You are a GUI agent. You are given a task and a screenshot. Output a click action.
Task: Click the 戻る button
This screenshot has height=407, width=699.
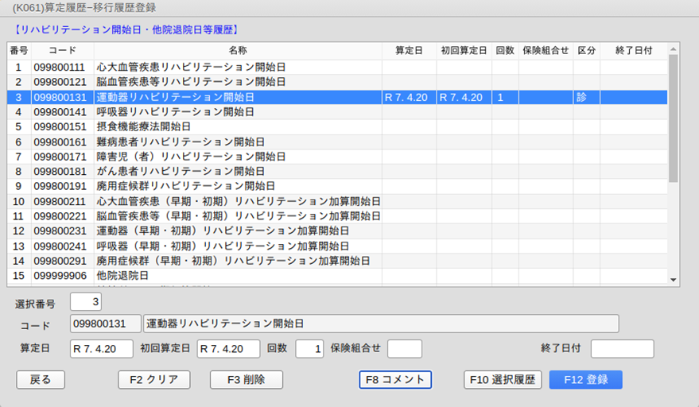pyautogui.click(x=41, y=380)
